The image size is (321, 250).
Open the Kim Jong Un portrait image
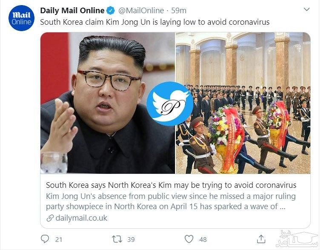(x=107, y=103)
